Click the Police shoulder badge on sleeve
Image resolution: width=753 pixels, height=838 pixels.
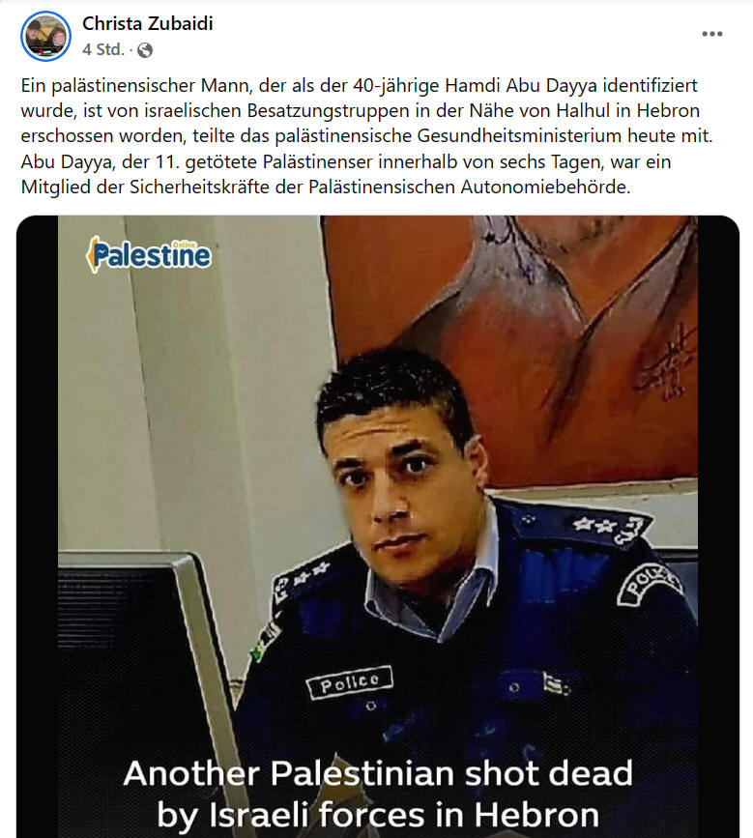(650, 585)
